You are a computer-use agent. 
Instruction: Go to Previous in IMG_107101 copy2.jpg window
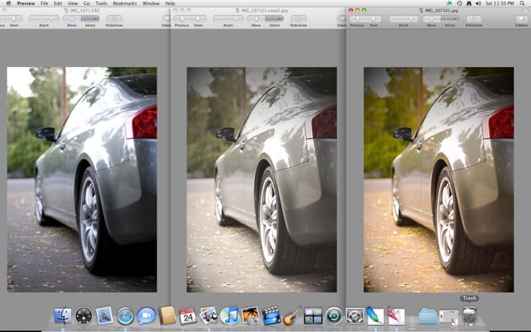pyautogui.click(x=182, y=19)
